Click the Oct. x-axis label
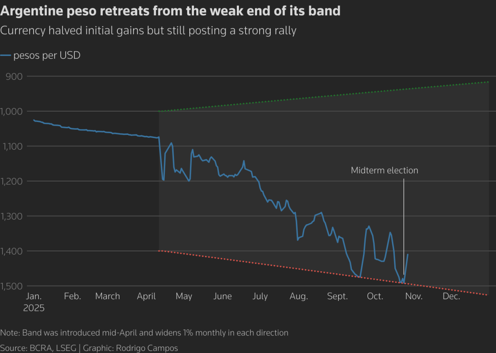The width and height of the screenshot is (496, 353). [375, 296]
